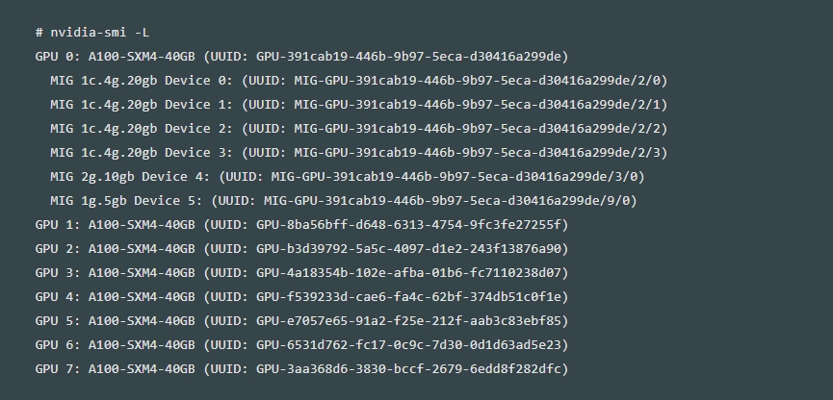The width and height of the screenshot is (833, 400).
Task: Select the GPU 0 A100-SXM4-40GB line
Action: click(301, 57)
